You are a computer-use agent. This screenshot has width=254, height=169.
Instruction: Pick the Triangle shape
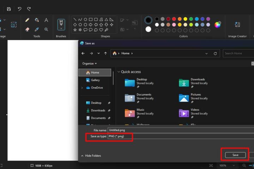pos(106,20)
